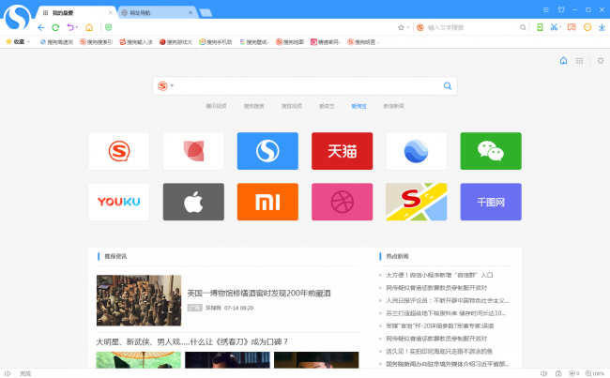This screenshot has height=378, width=610.
Task: Click the Dribbble pink basketball tile
Action: (342, 202)
